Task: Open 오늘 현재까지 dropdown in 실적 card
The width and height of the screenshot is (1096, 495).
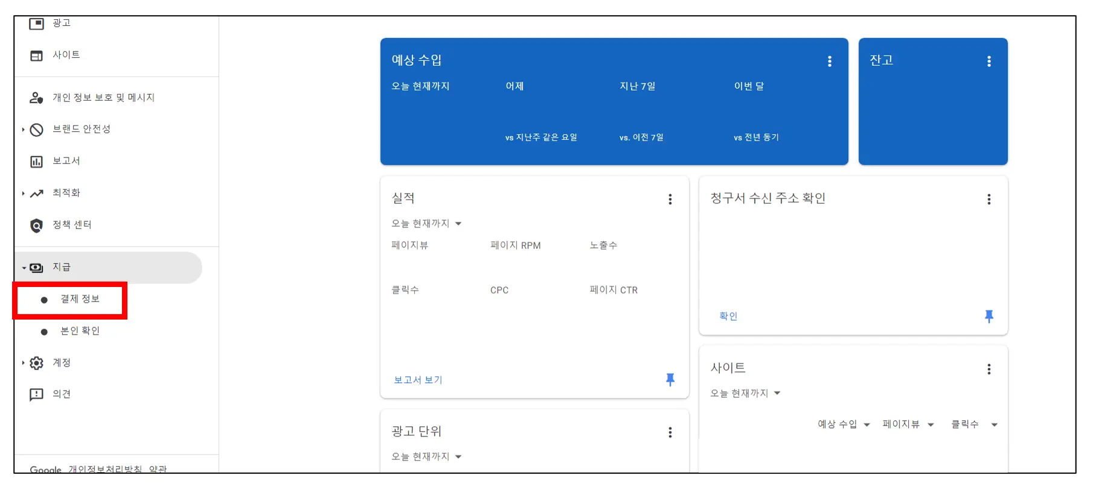Action: click(x=426, y=224)
